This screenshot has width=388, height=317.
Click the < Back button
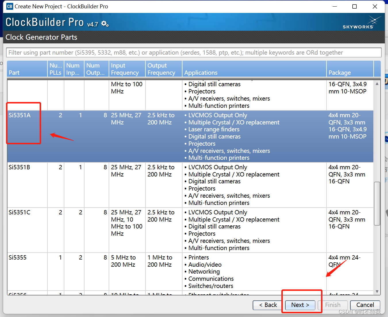[268, 305]
